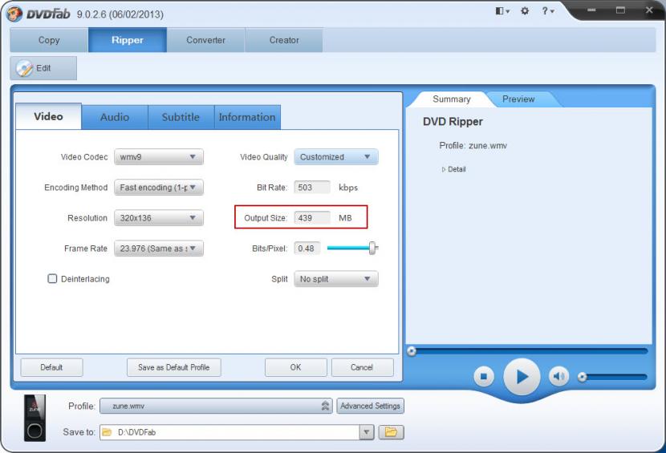
Task: Click the Bits/Pixel slider handle
Action: point(372,249)
